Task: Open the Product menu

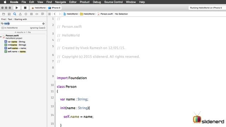Action: 85,2
